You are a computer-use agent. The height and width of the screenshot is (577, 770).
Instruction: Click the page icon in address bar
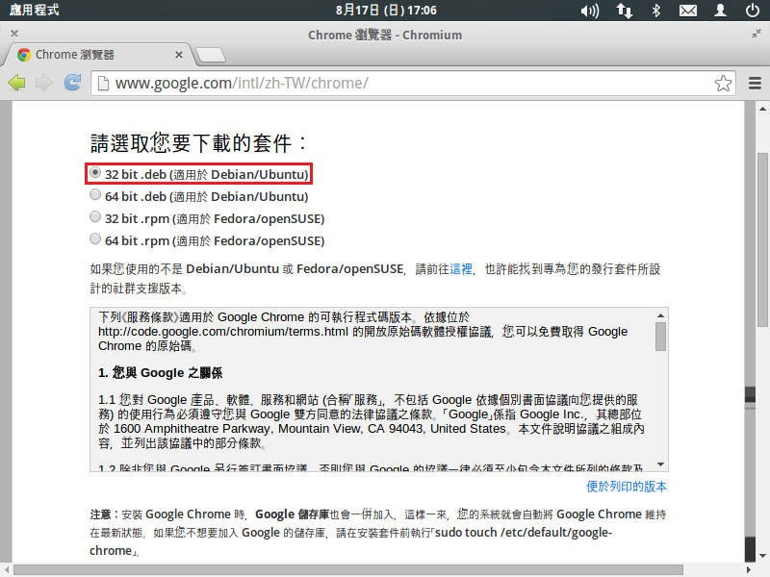[103, 84]
